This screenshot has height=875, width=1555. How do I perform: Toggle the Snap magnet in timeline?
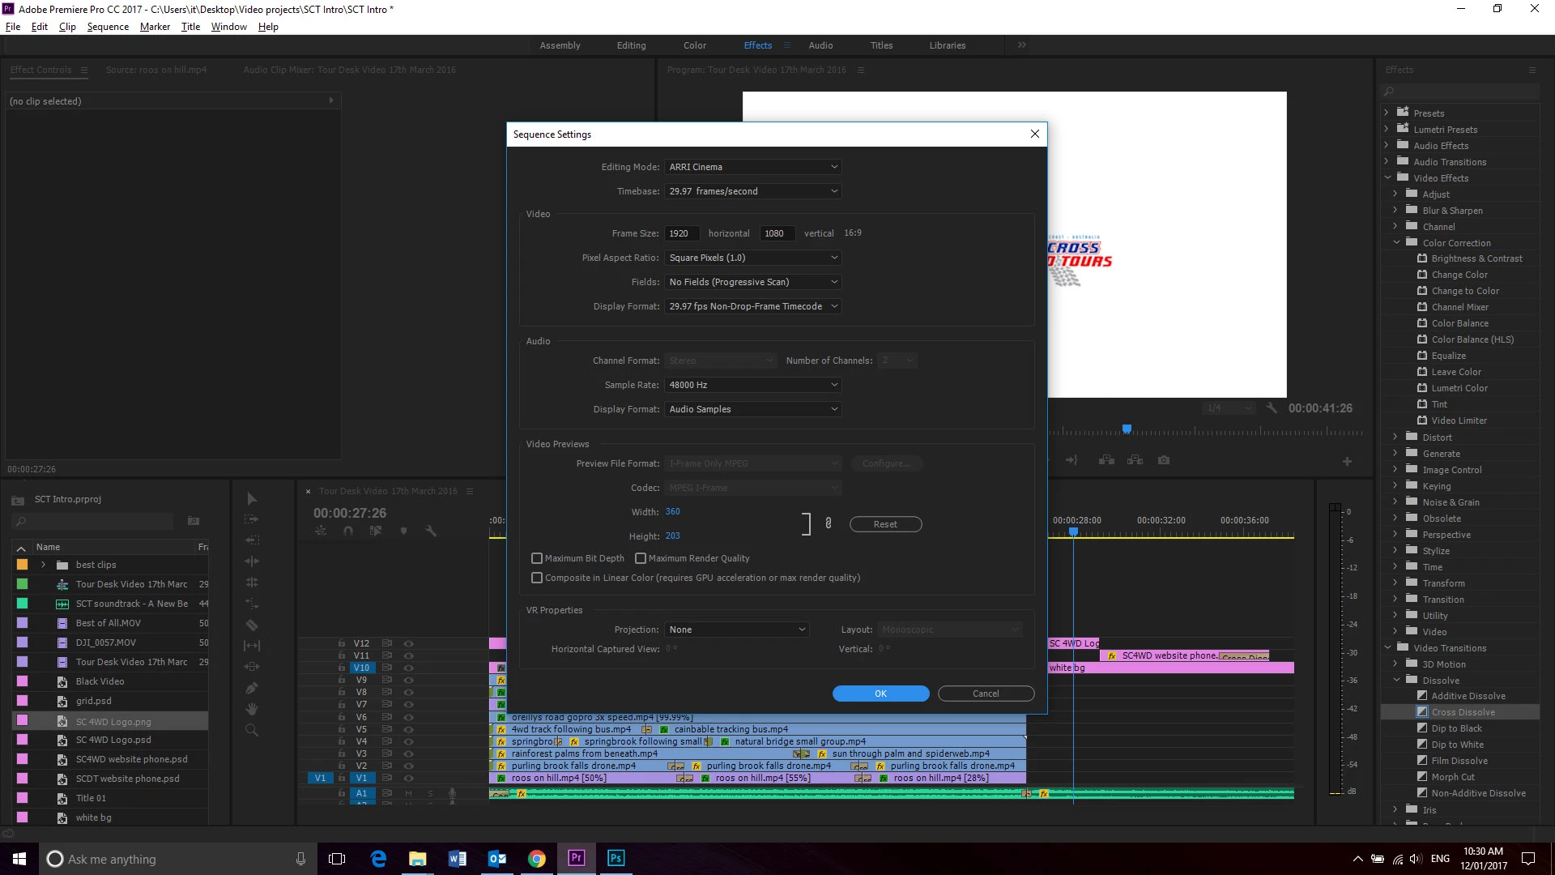coord(348,531)
